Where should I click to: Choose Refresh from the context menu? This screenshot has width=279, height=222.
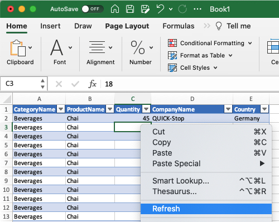[x=206, y=209]
